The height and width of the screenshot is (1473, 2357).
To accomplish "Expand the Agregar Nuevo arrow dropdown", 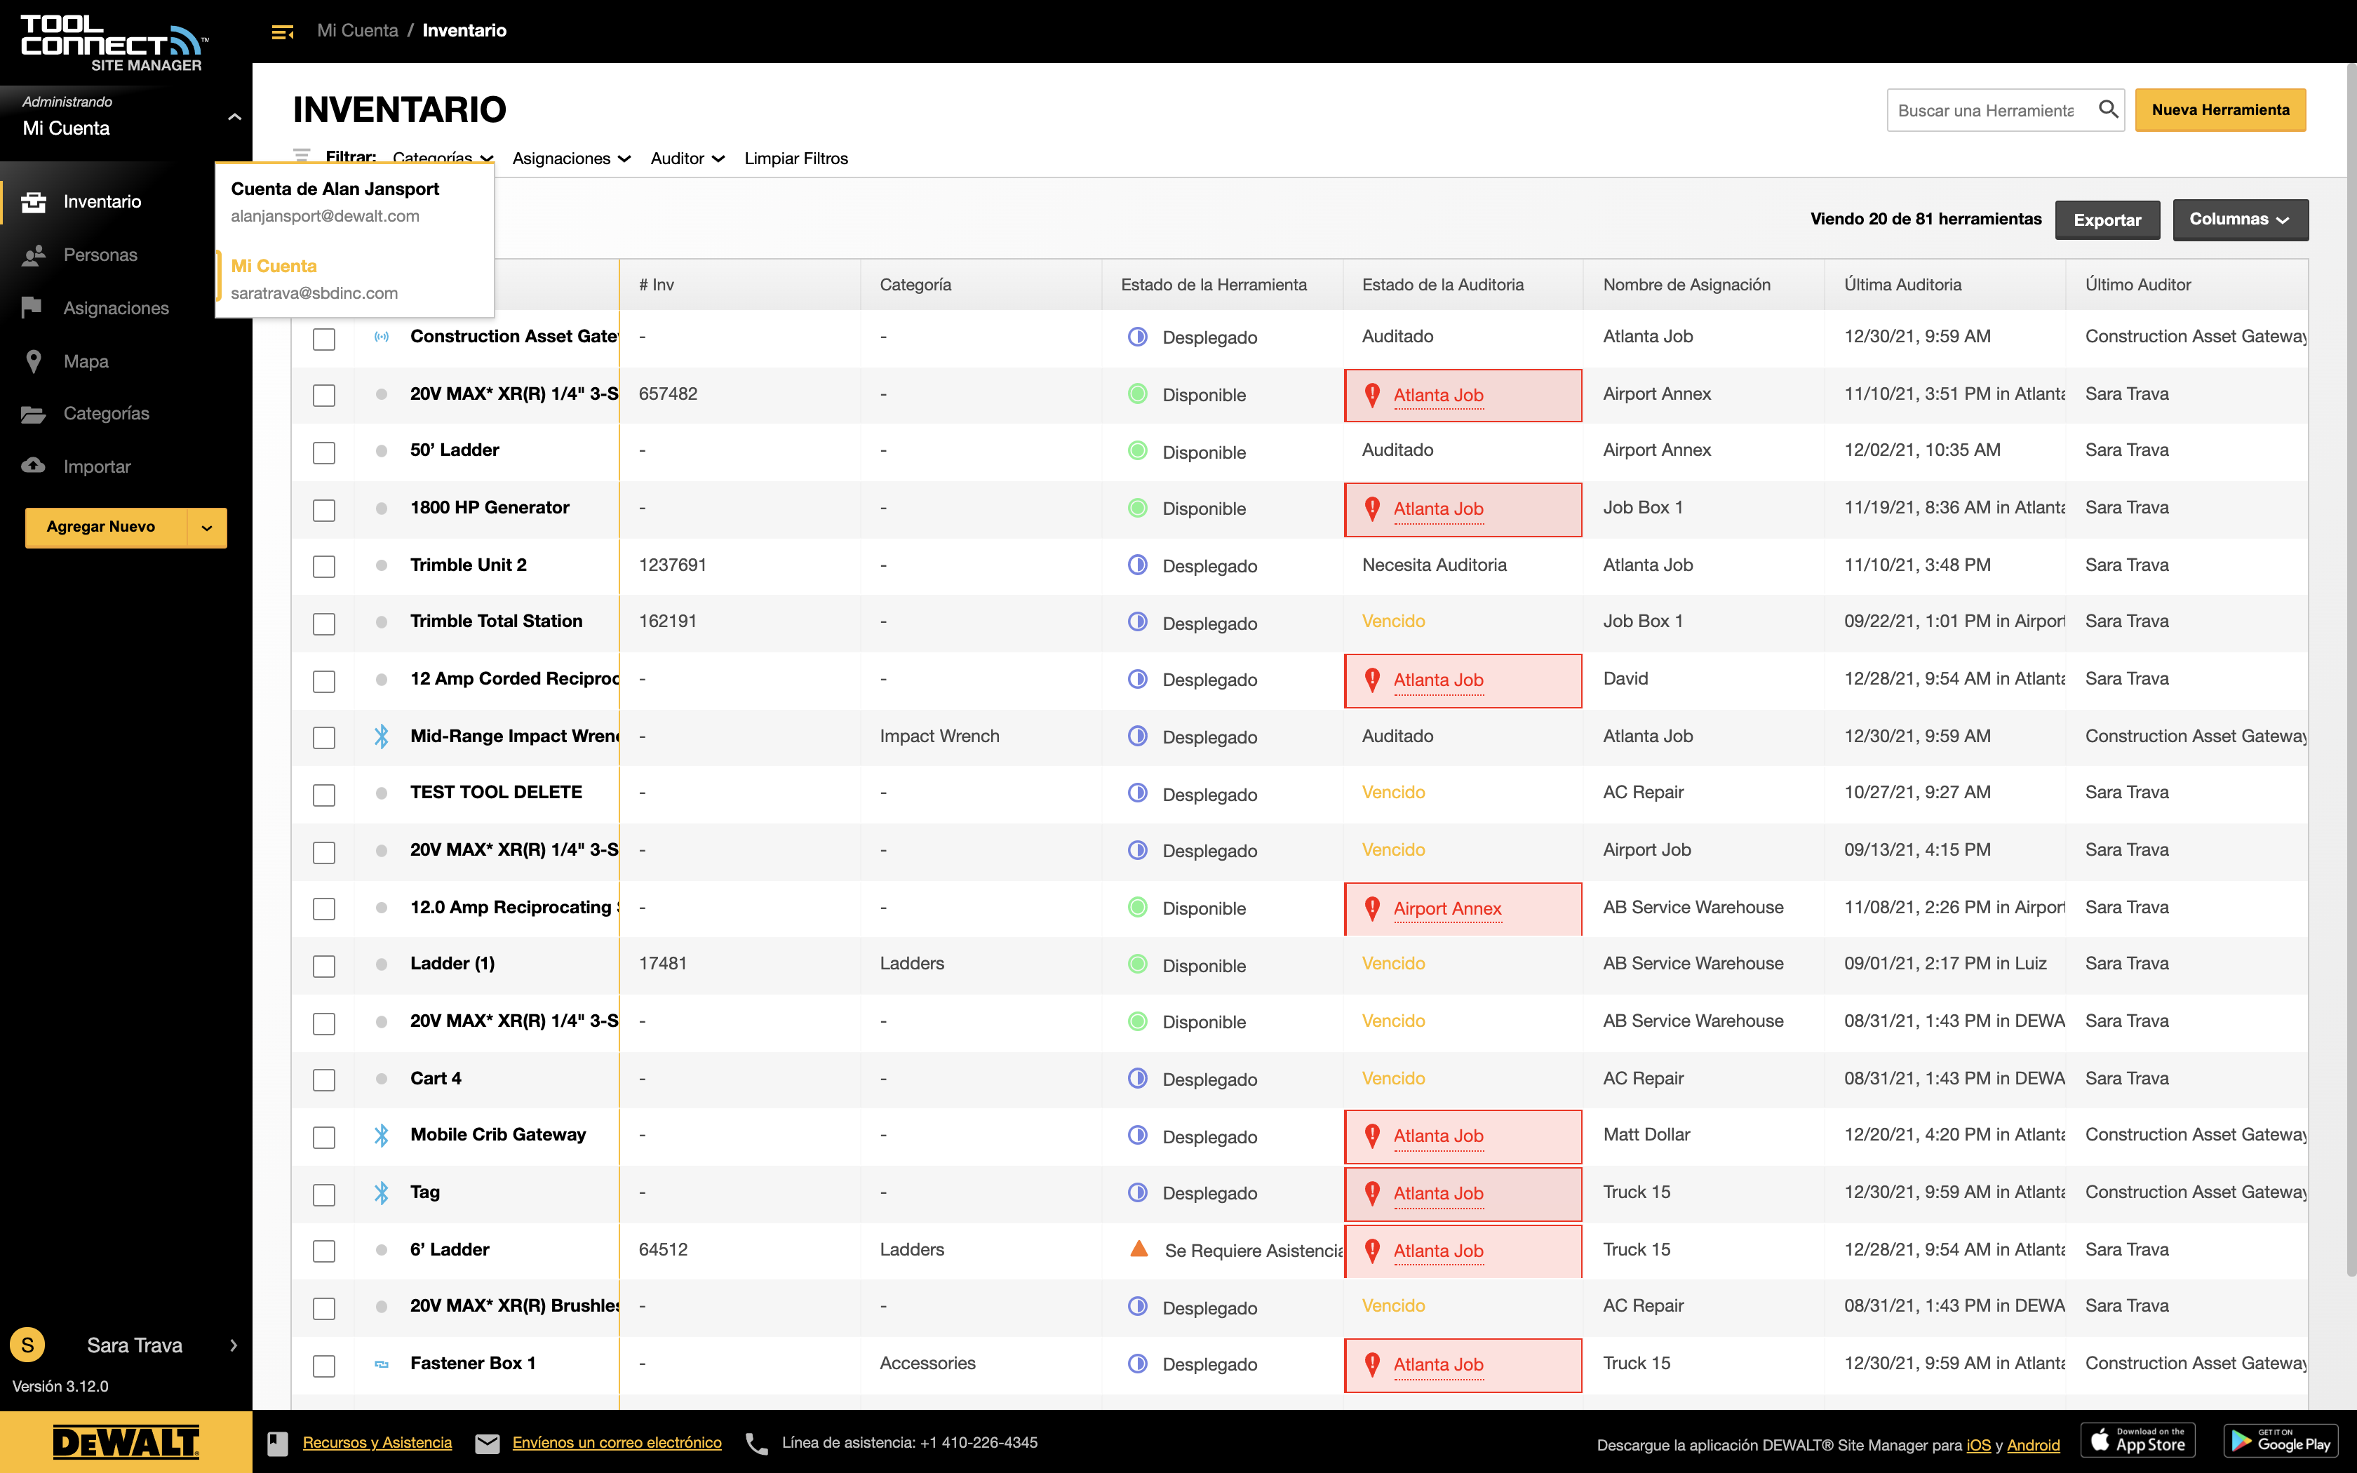I will (206, 527).
